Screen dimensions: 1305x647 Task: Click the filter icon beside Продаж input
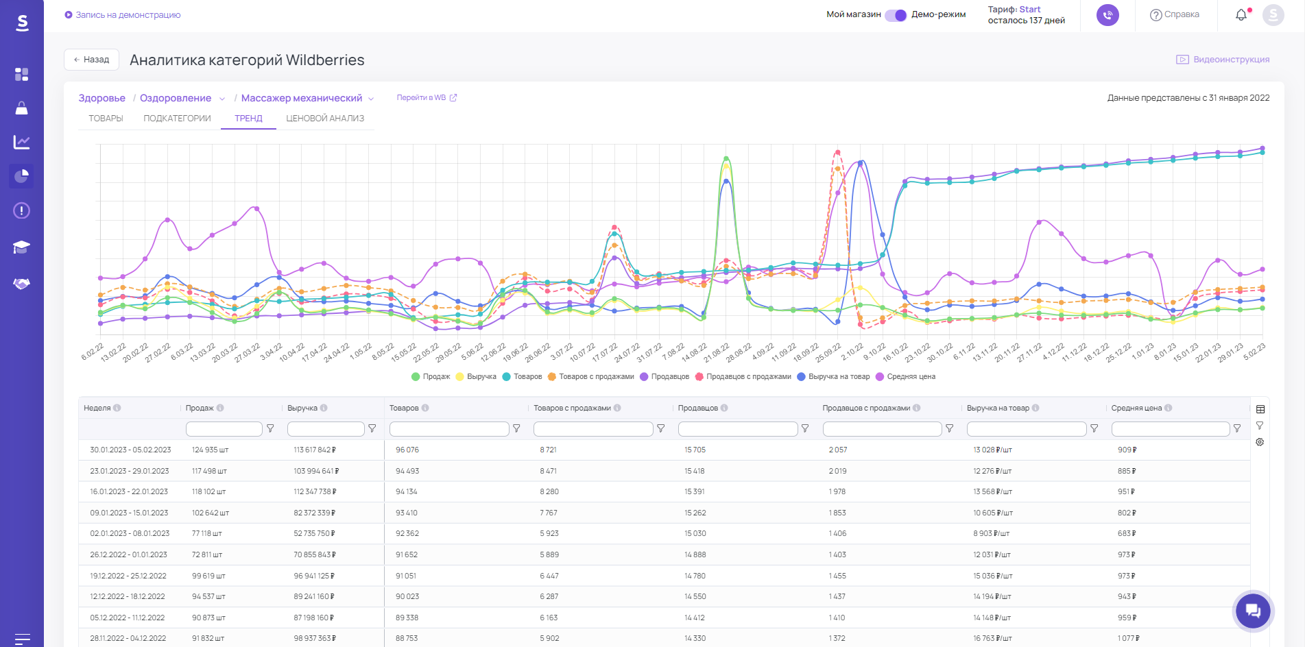[270, 428]
